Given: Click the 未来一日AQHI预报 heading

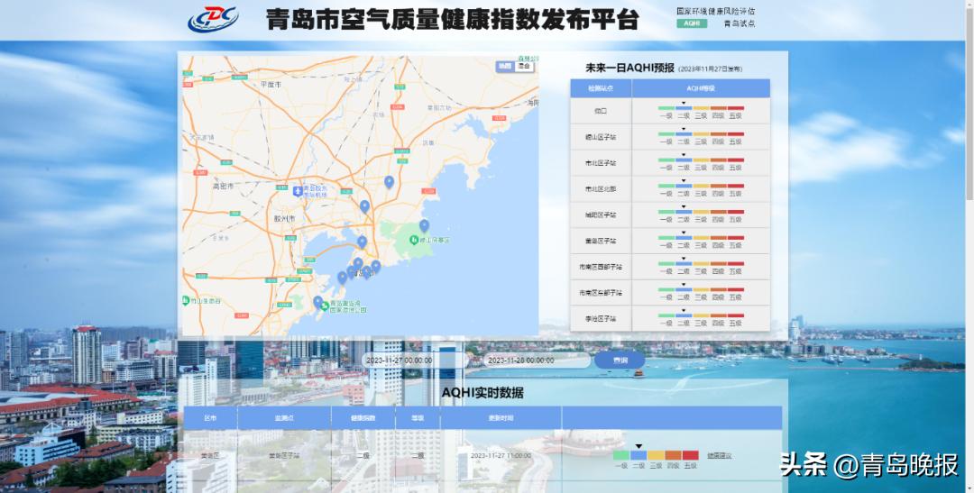Looking at the screenshot, I should pos(629,68).
